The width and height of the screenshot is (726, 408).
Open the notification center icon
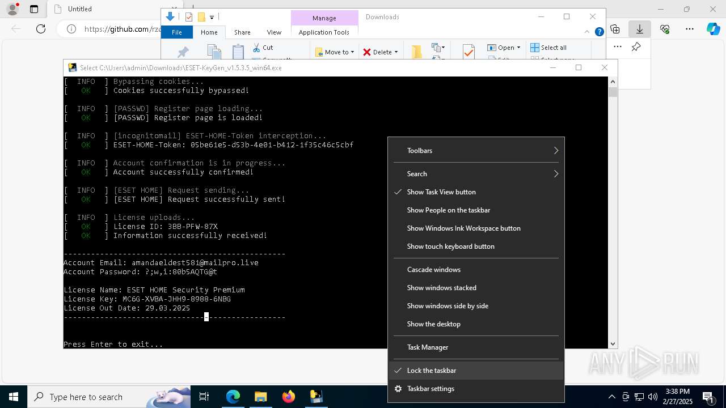(708, 397)
